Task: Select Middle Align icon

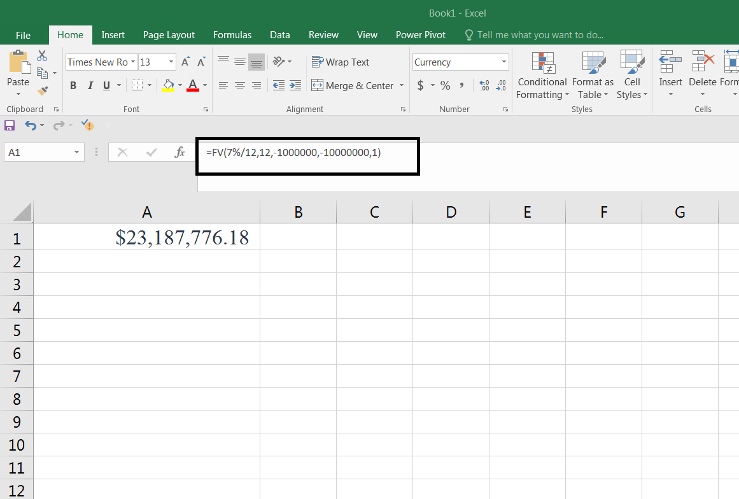Action: click(240, 62)
